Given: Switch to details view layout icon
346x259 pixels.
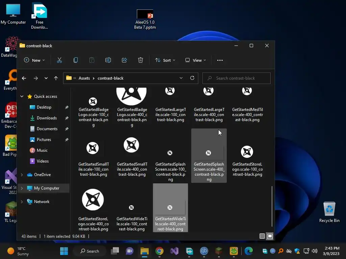Looking at the screenshot, I should (262, 236).
